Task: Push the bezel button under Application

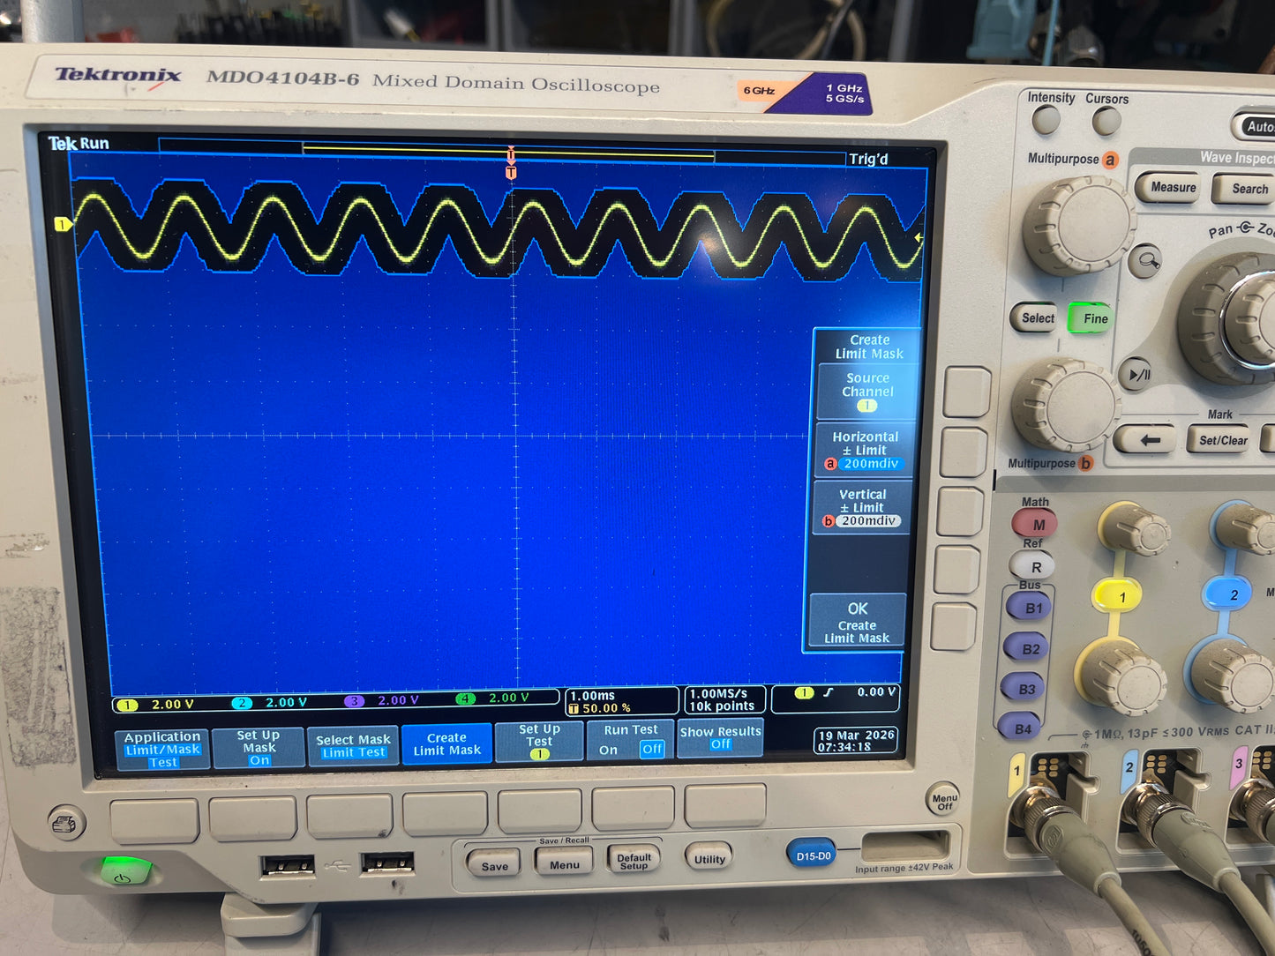Action: [x=154, y=822]
